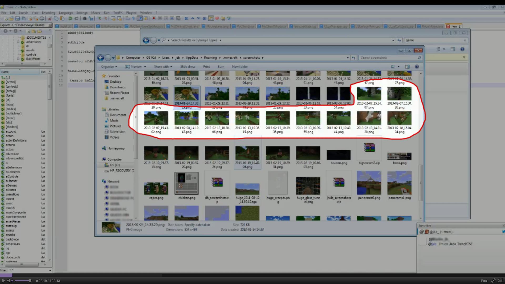This screenshot has height=284, width=505.
Task: Select the jnkis_screenshots.zip archive
Action: pyautogui.click(x=339, y=182)
